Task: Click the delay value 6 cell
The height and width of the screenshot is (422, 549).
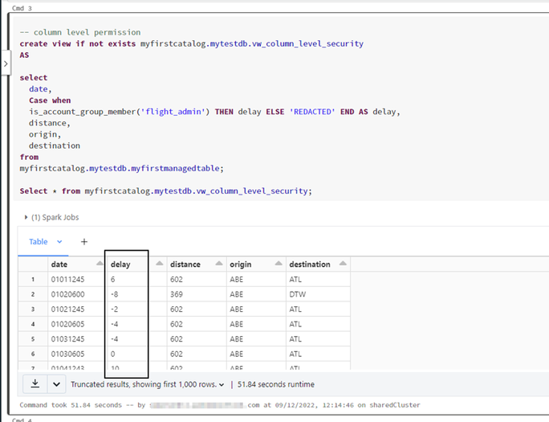Action: pos(137,280)
